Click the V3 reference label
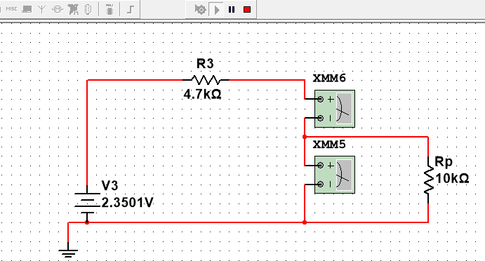Image resolution: width=485 pixels, height=261 pixels. click(x=109, y=185)
